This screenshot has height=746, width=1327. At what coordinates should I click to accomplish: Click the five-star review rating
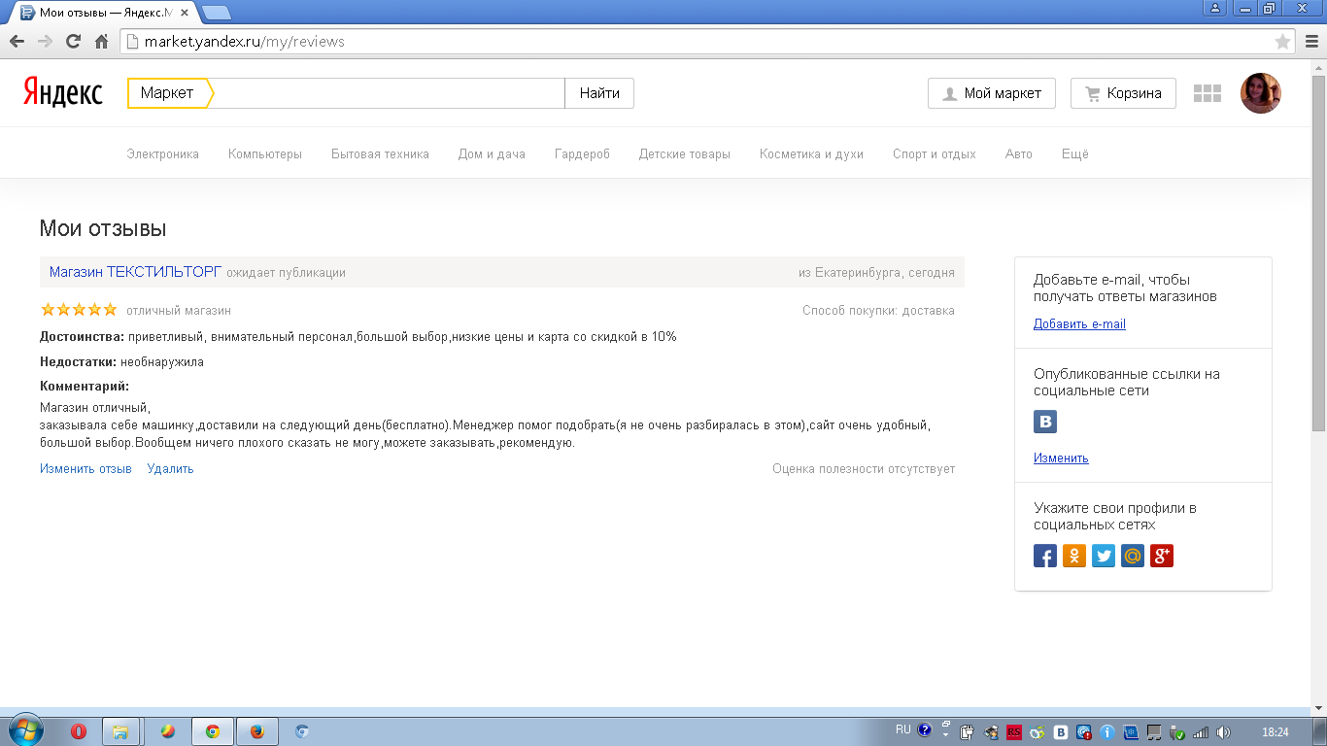click(x=79, y=310)
